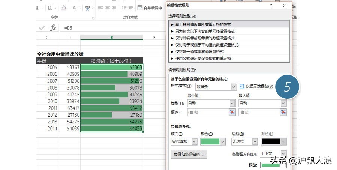Select rule 只为包含以下内容的单元格设置格式
Screen dimensions: 337x170
click(229, 31)
